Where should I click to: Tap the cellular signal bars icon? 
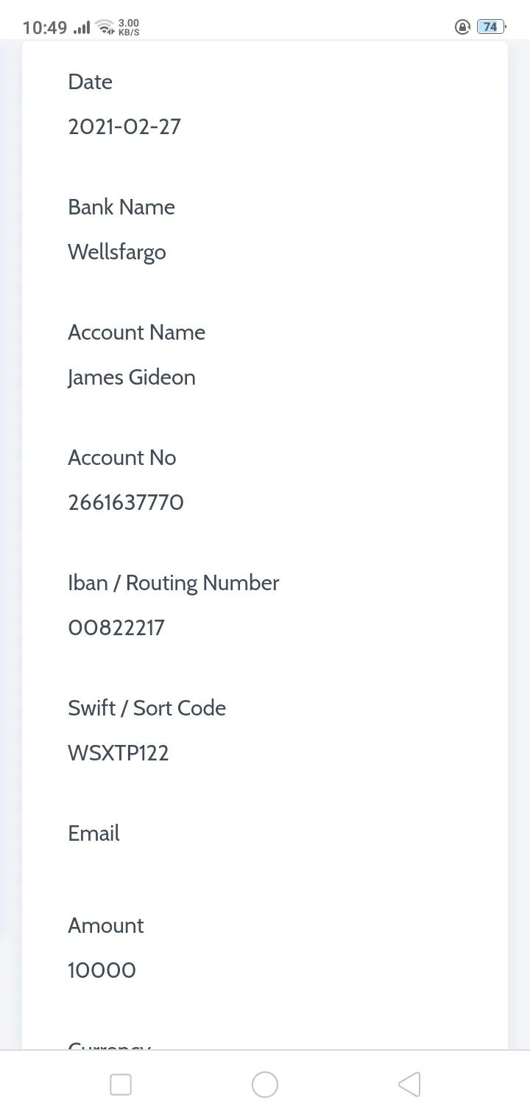coord(82,28)
